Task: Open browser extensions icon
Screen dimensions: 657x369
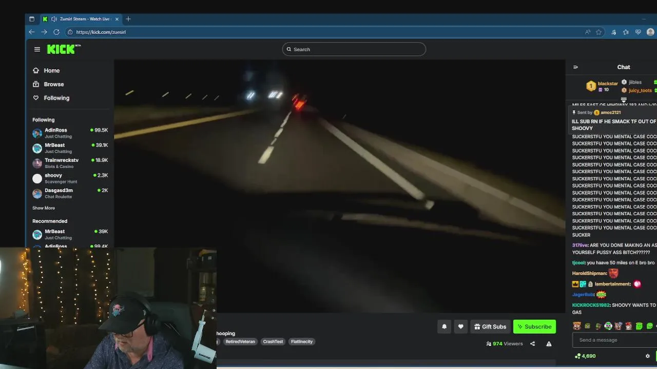Action: click(613, 32)
